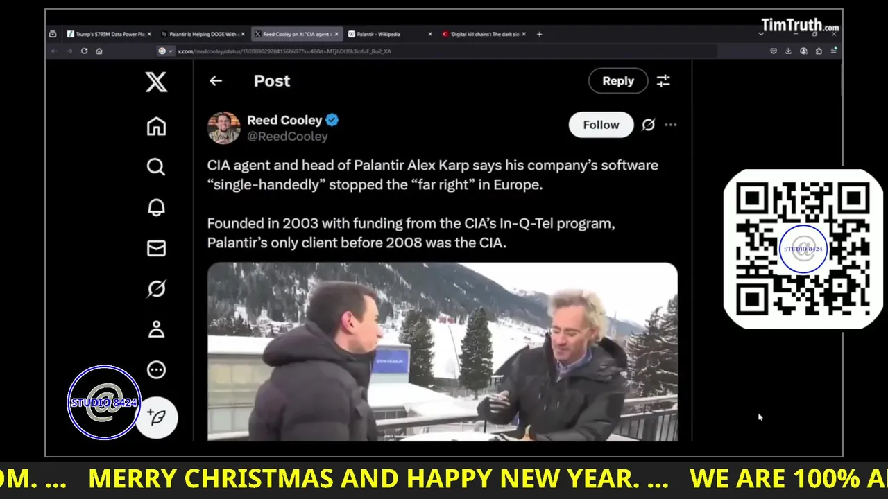Open the X home feed icon
Image resolution: width=888 pixels, height=499 pixels.
tap(156, 126)
